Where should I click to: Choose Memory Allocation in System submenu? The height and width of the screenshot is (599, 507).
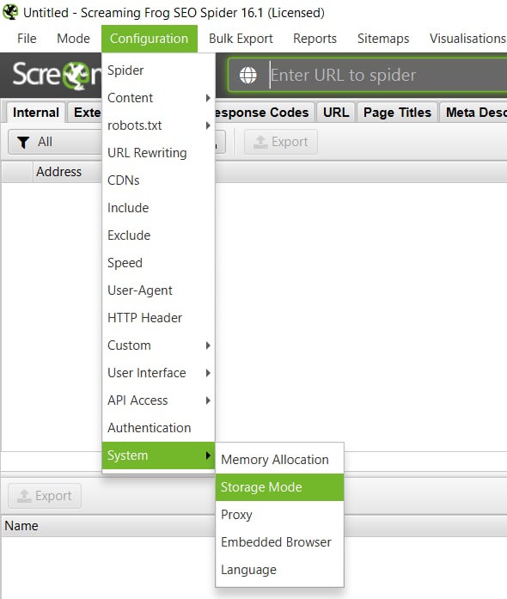(279, 460)
